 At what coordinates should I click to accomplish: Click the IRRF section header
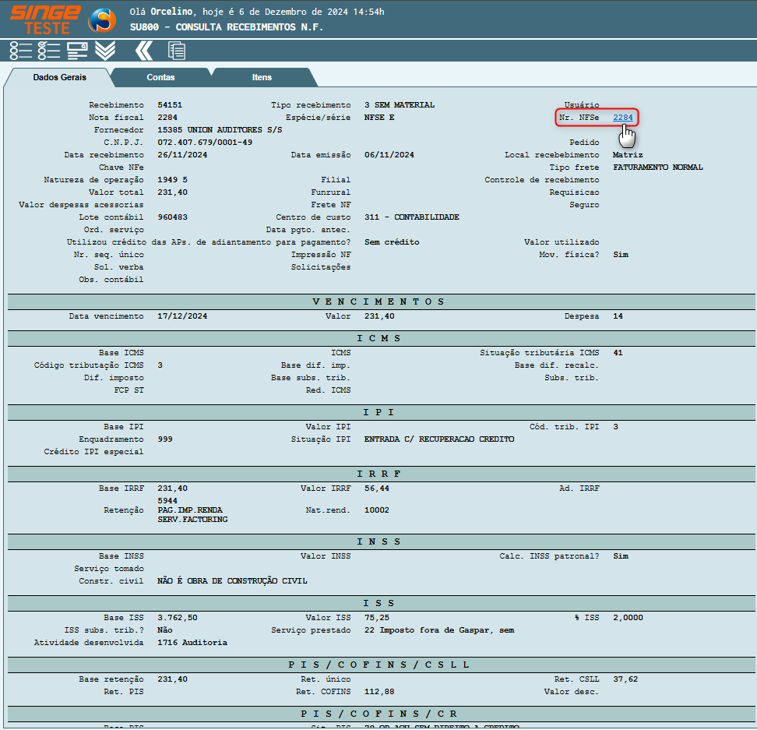tap(378, 474)
